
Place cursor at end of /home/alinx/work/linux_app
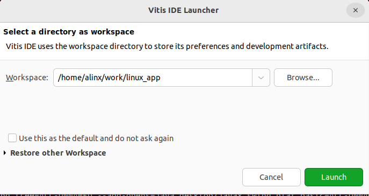(161, 78)
